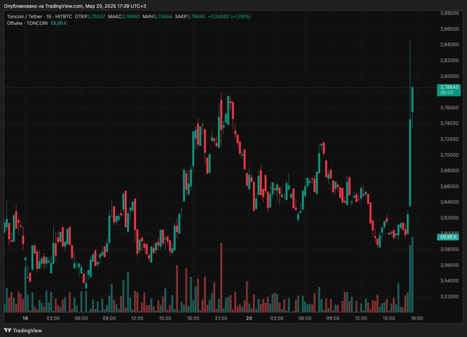Click the tallest red volume bar

[221, 278]
